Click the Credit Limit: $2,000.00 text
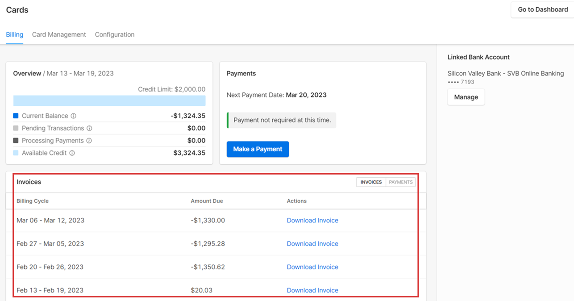Image resolution: width=574 pixels, height=301 pixels. pyautogui.click(x=172, y=89)
